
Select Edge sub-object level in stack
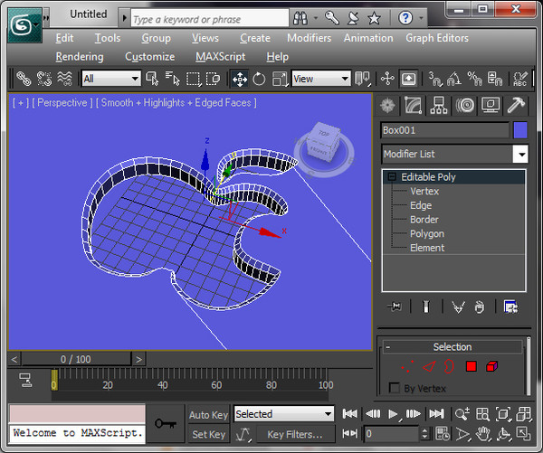pos(421,205)
